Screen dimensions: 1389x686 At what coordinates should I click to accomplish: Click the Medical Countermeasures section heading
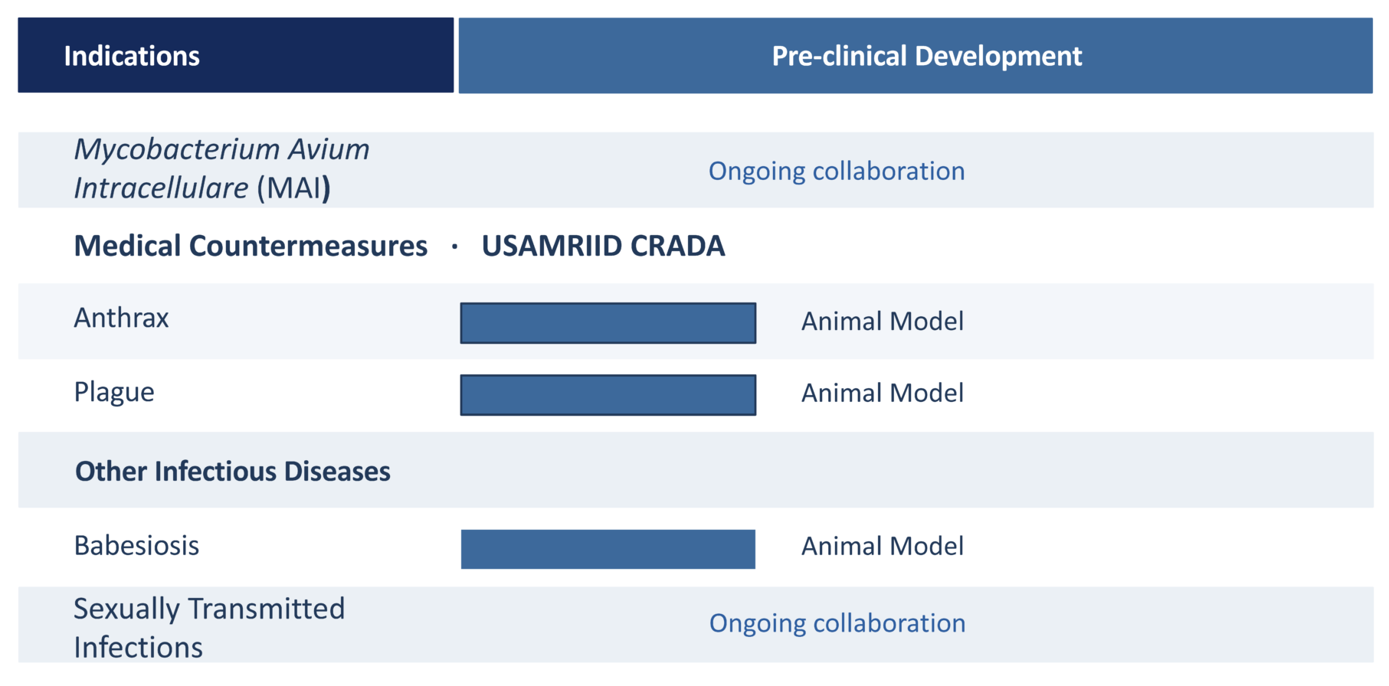click(x=251, y=246)
